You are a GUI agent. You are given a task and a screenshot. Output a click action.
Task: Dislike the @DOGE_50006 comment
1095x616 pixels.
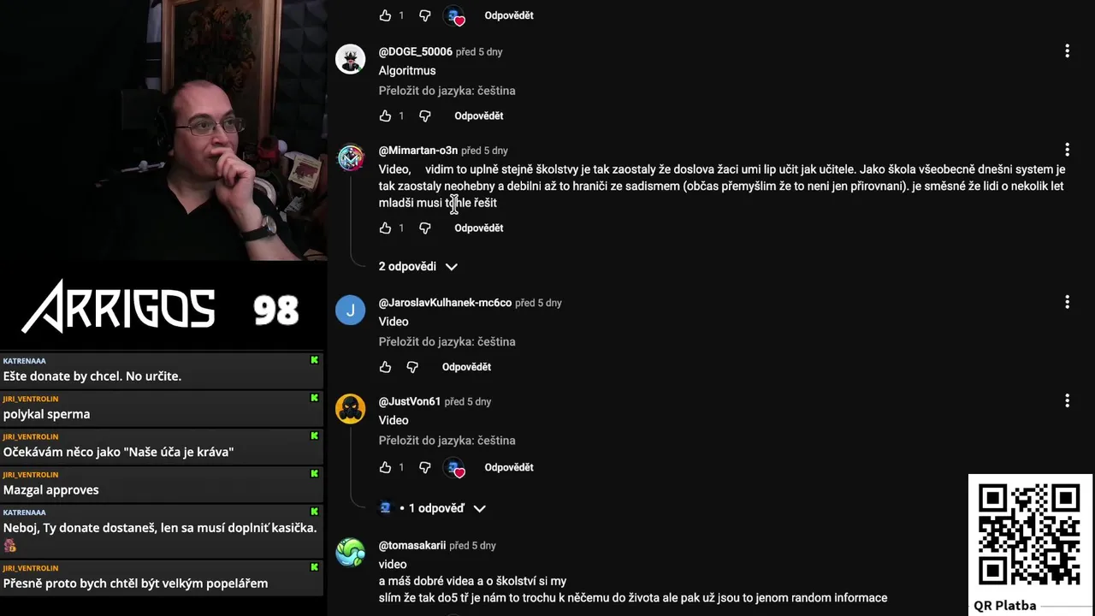coord(425,115)
